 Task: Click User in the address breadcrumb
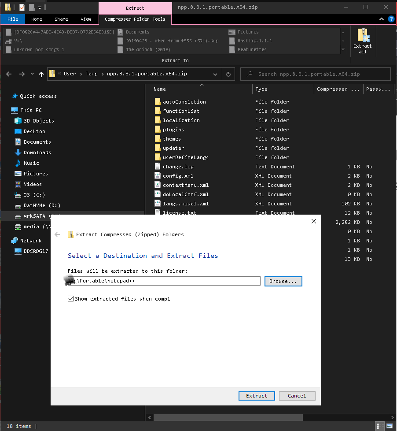click(x=70, y=74)
